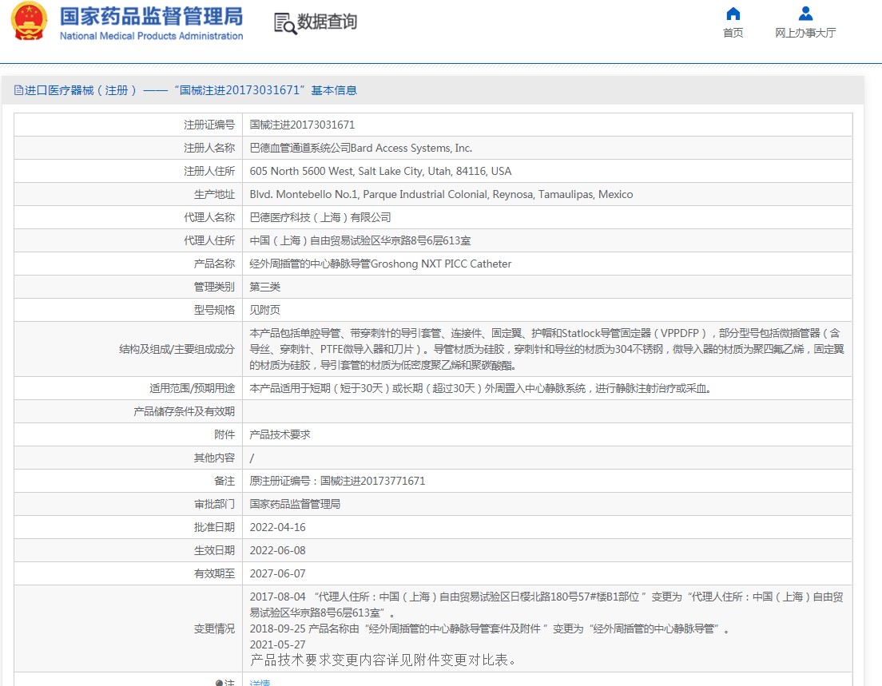The image size is (882, 686).
Task: Select the 生效日期 label
Action: tap(214, 550)
